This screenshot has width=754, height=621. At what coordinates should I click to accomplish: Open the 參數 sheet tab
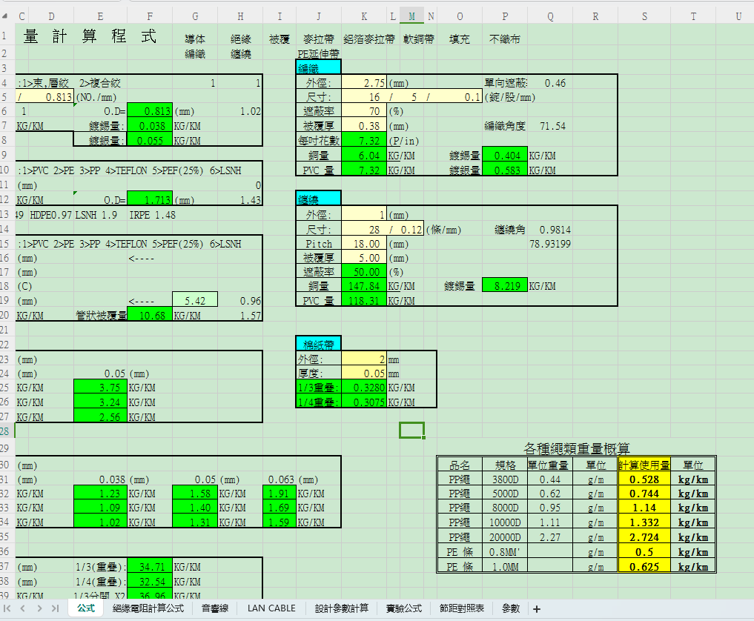coord(511,608)
